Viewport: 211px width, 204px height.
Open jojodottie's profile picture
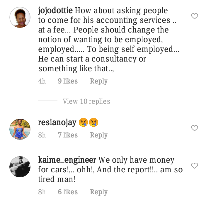point(20,17)
